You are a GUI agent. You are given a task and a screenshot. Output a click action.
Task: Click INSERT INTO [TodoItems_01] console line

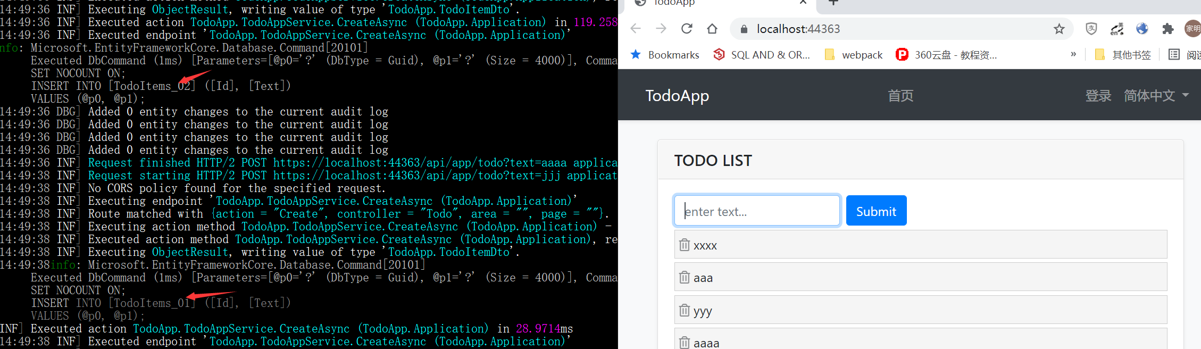coord(161,303)
